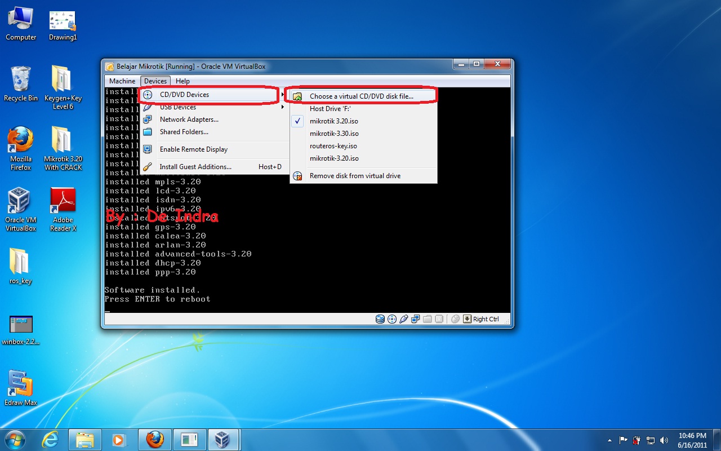The width and height of the screenshot is (721, 451).
Task: Click volume speaker tray icon
Action: tap(664, 440)
